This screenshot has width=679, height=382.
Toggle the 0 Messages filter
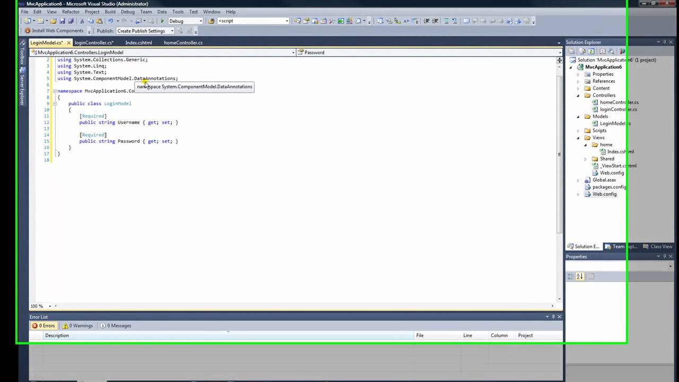point(116,326)
